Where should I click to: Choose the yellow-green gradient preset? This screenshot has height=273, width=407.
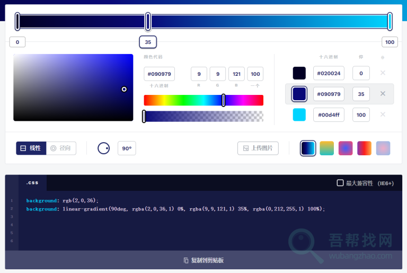(327, 148)
